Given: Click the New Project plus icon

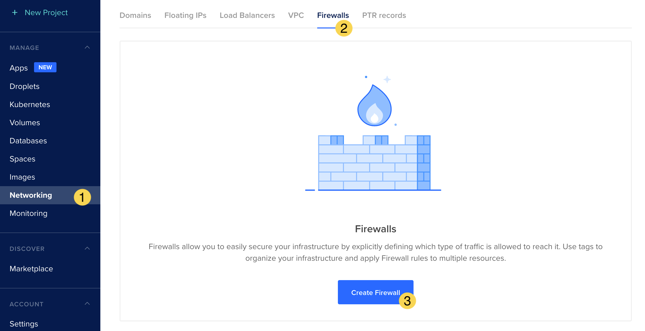Looking at the screenshot, I should pos(15,12).
